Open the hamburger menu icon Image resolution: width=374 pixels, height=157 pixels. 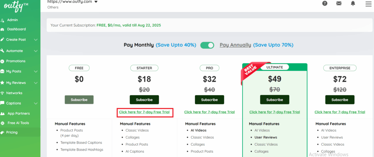click(368, 4)
